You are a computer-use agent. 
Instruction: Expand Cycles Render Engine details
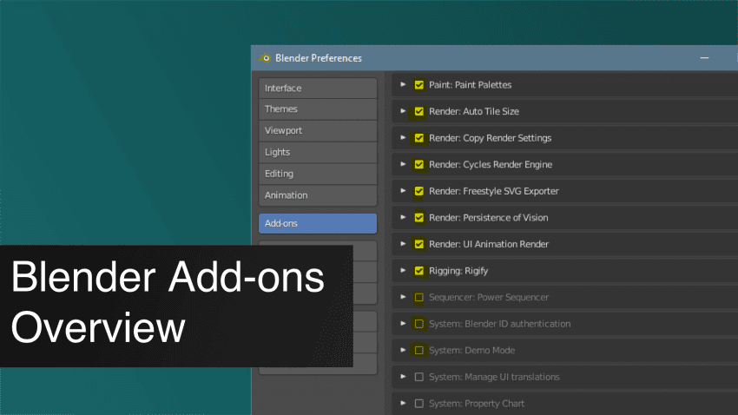(x=403, y=164)
